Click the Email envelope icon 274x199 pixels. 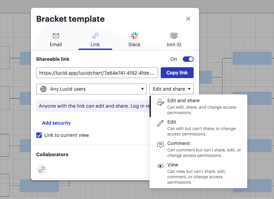[56, 36]
